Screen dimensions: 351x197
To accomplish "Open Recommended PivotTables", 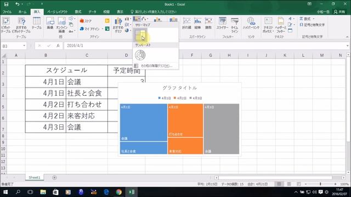I will 21,25.
